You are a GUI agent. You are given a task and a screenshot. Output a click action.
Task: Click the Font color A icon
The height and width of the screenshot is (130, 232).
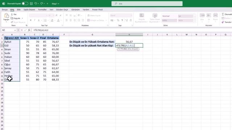point(58,20)
